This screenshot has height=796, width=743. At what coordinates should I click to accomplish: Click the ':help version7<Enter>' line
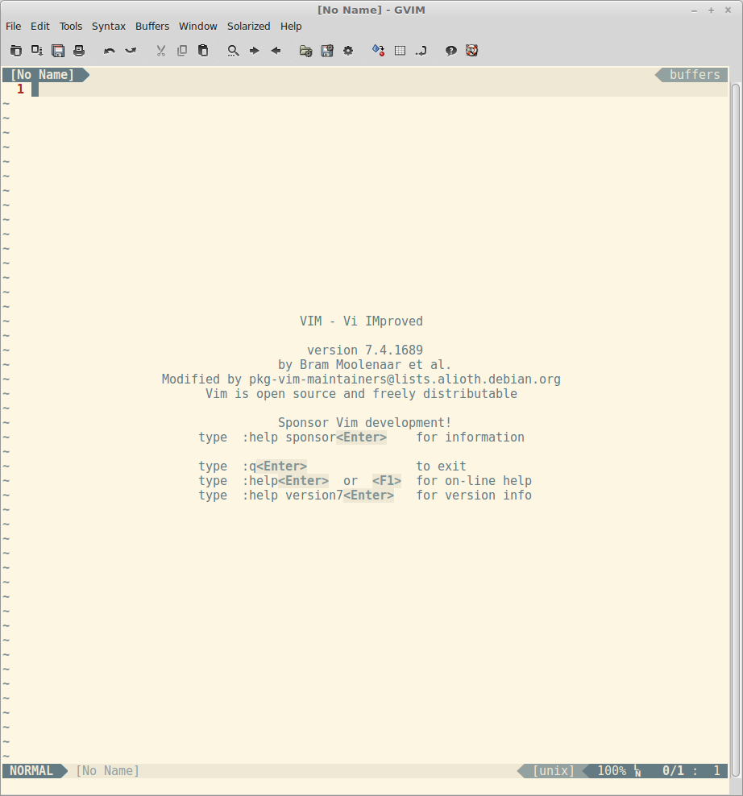(364, 495)
